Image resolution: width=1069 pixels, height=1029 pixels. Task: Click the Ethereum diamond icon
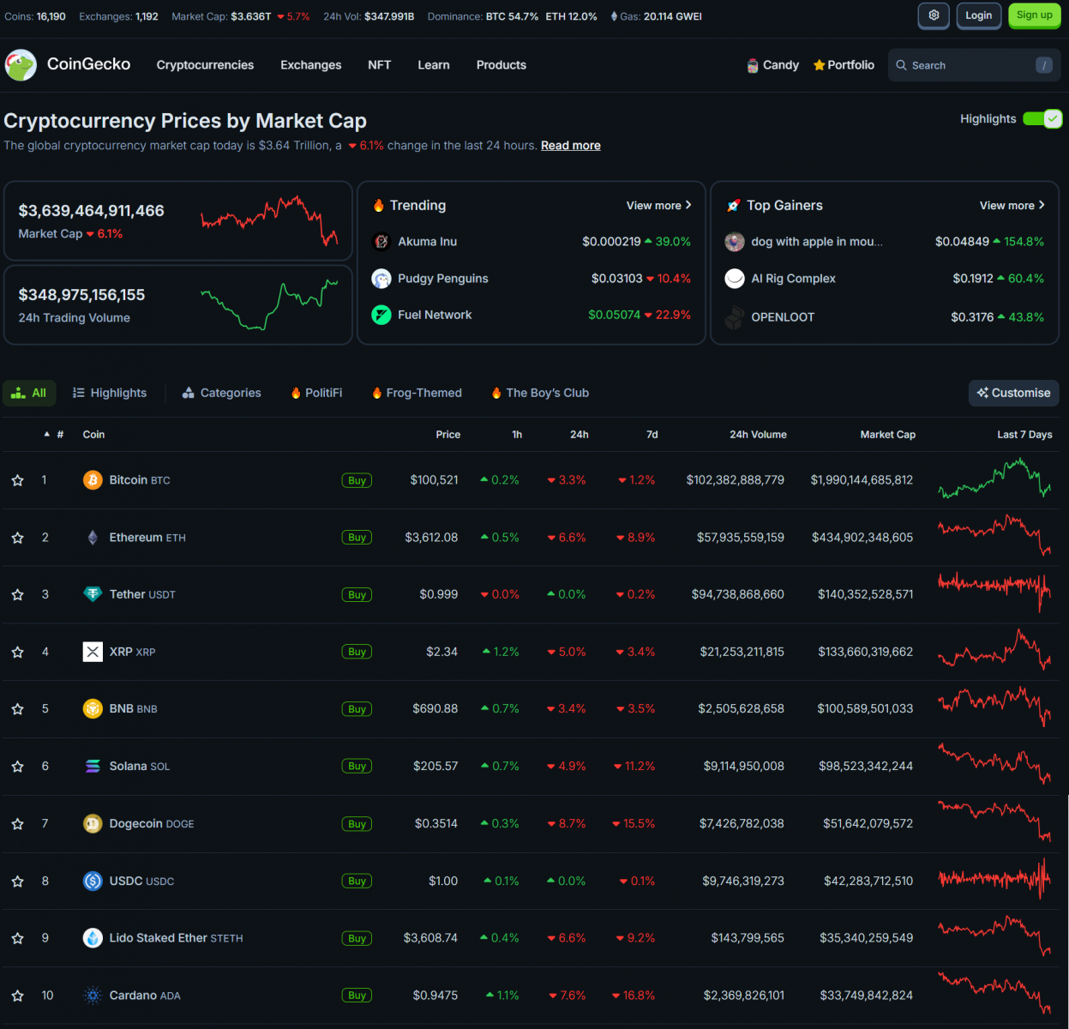pos(93,538)
